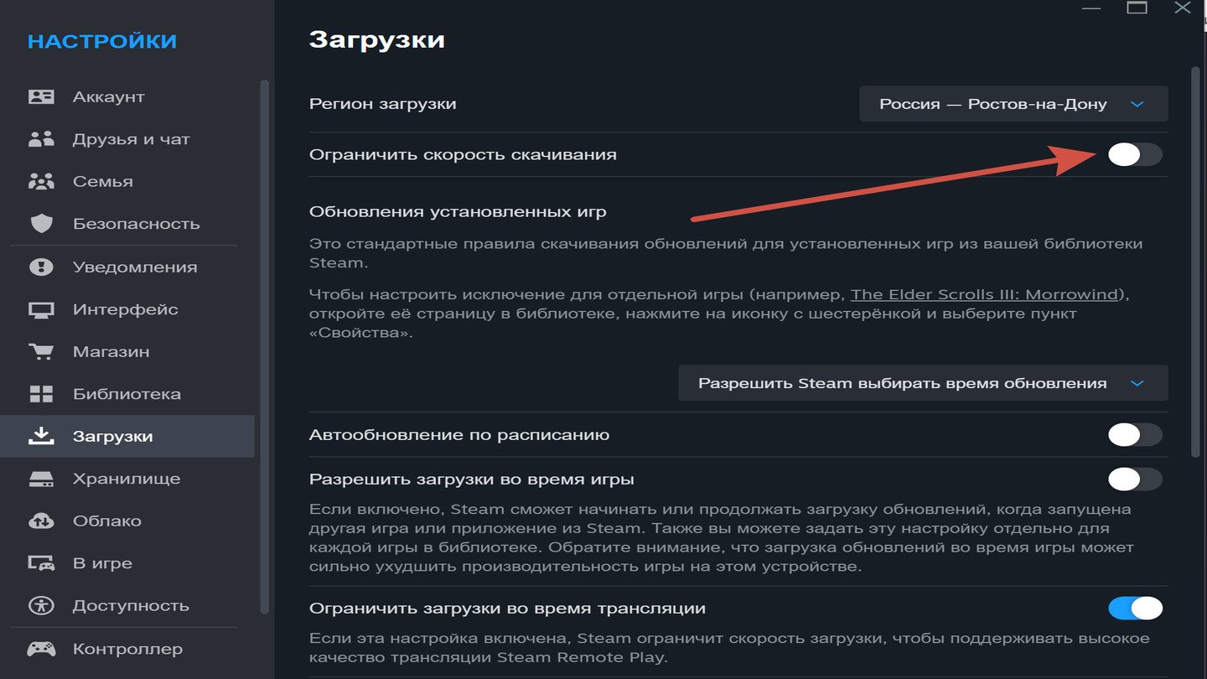Click the Security shield icon
This screenshot has width=1207, height=679.
41,224
